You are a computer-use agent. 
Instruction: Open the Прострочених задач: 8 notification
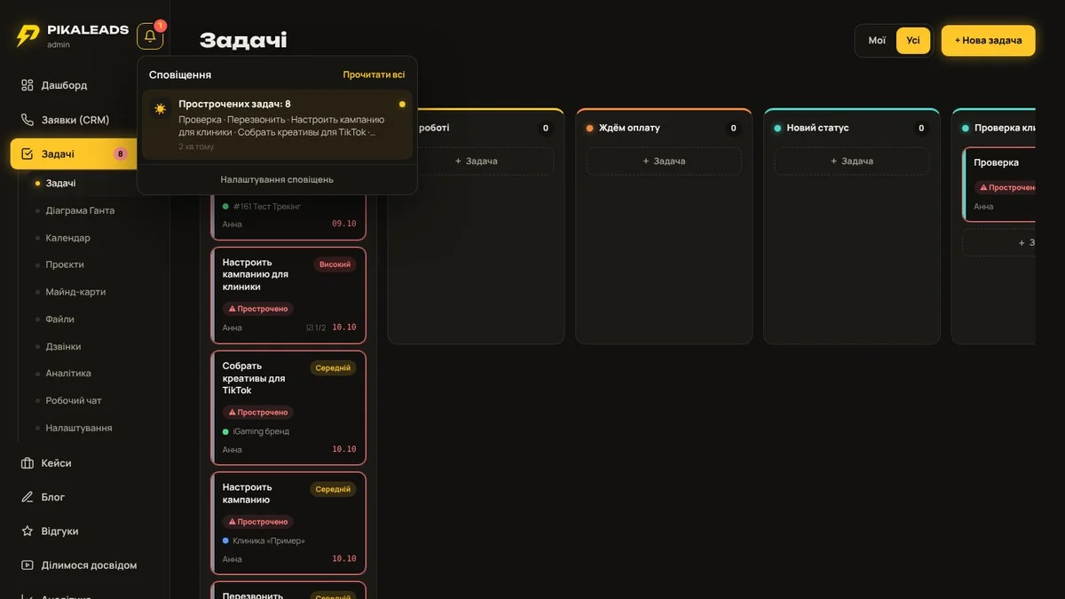pos(277,125)
